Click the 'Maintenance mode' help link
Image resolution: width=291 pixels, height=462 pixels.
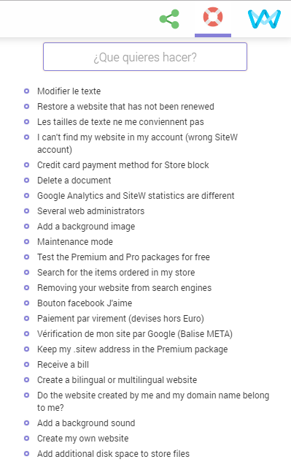point(75,242)
